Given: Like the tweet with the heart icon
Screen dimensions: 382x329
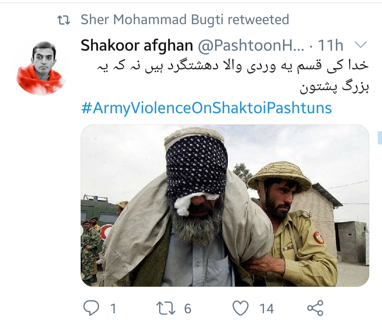Looking at the screenshot, I should click(241, 308).
